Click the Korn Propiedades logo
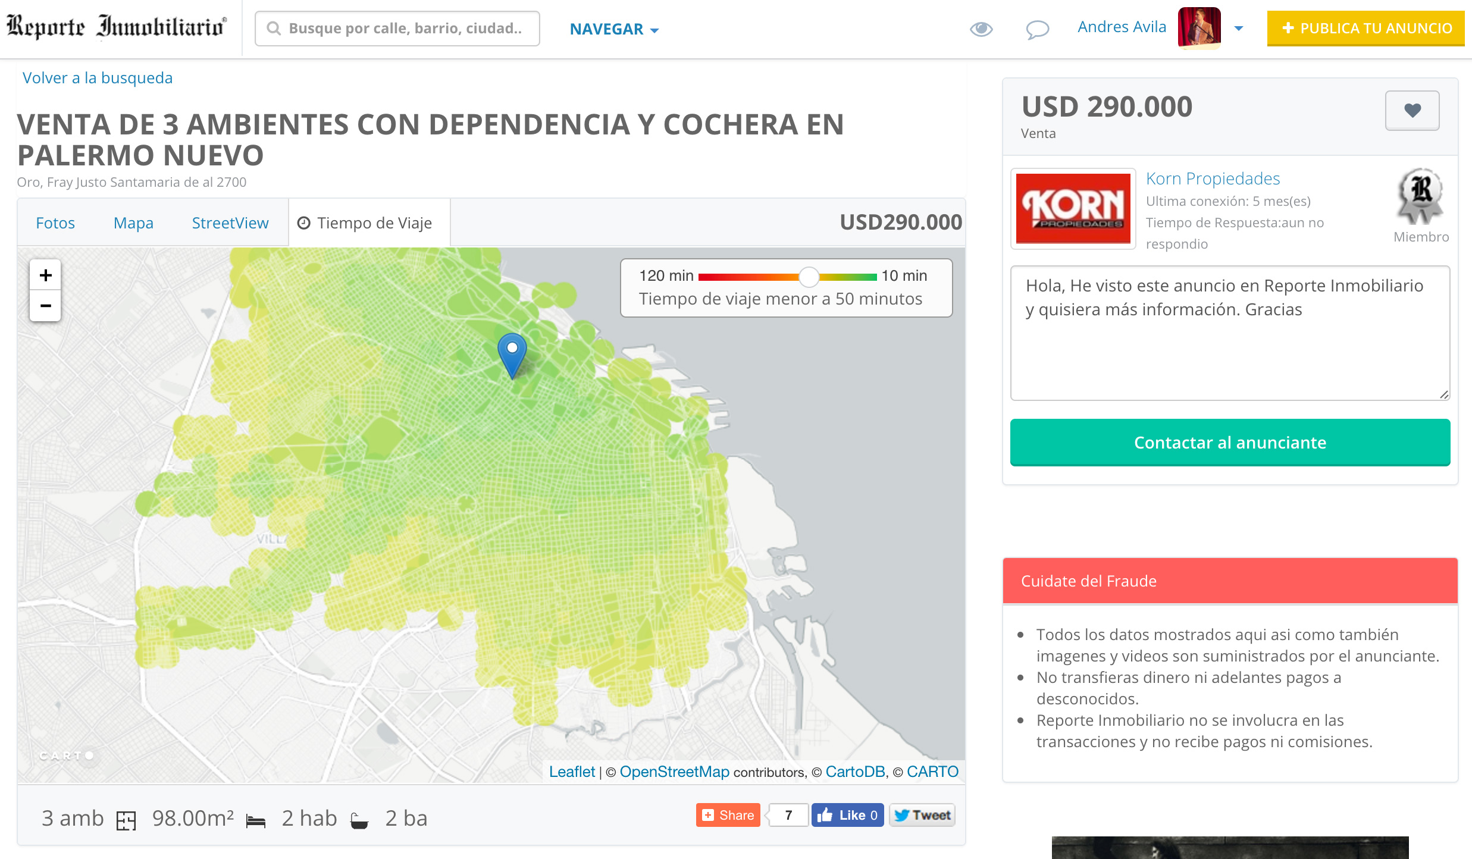 (x=1073, y=209)
